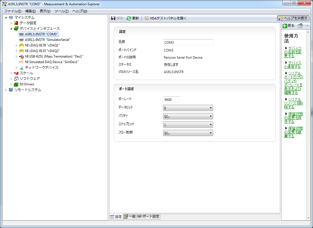Open the データビット dropdown
313x228 pixels.
pyautogui.click(x=188, y=108)
